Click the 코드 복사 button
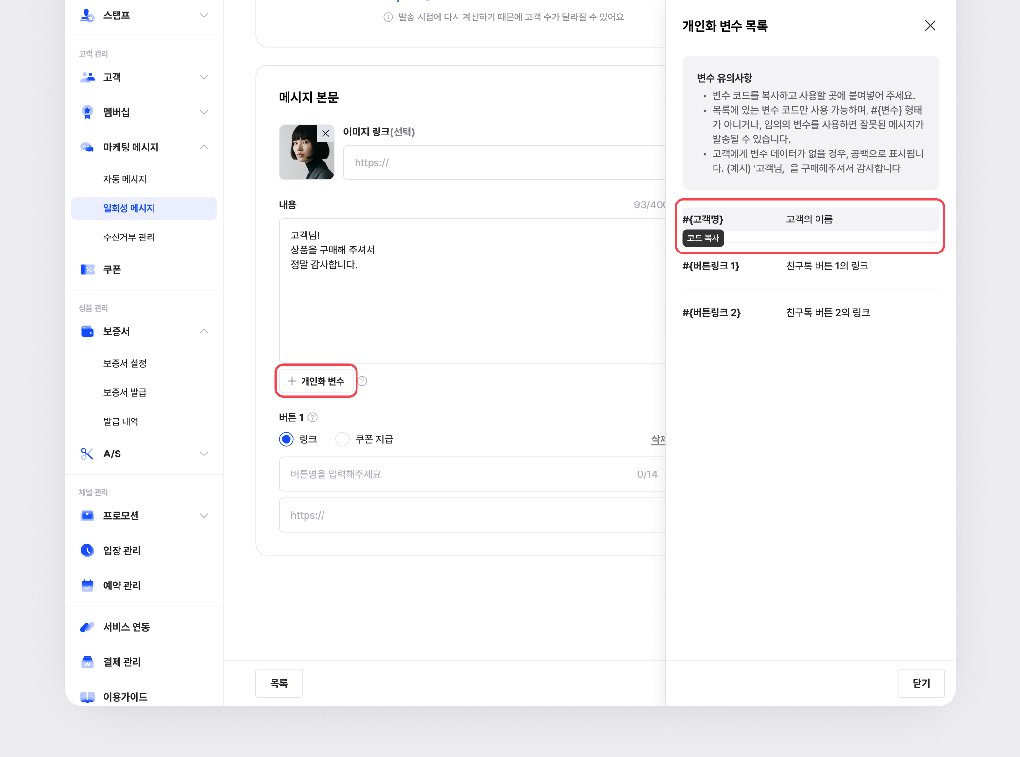The height and width of the screenshot is (757, 1020). [x=703, y=238]
